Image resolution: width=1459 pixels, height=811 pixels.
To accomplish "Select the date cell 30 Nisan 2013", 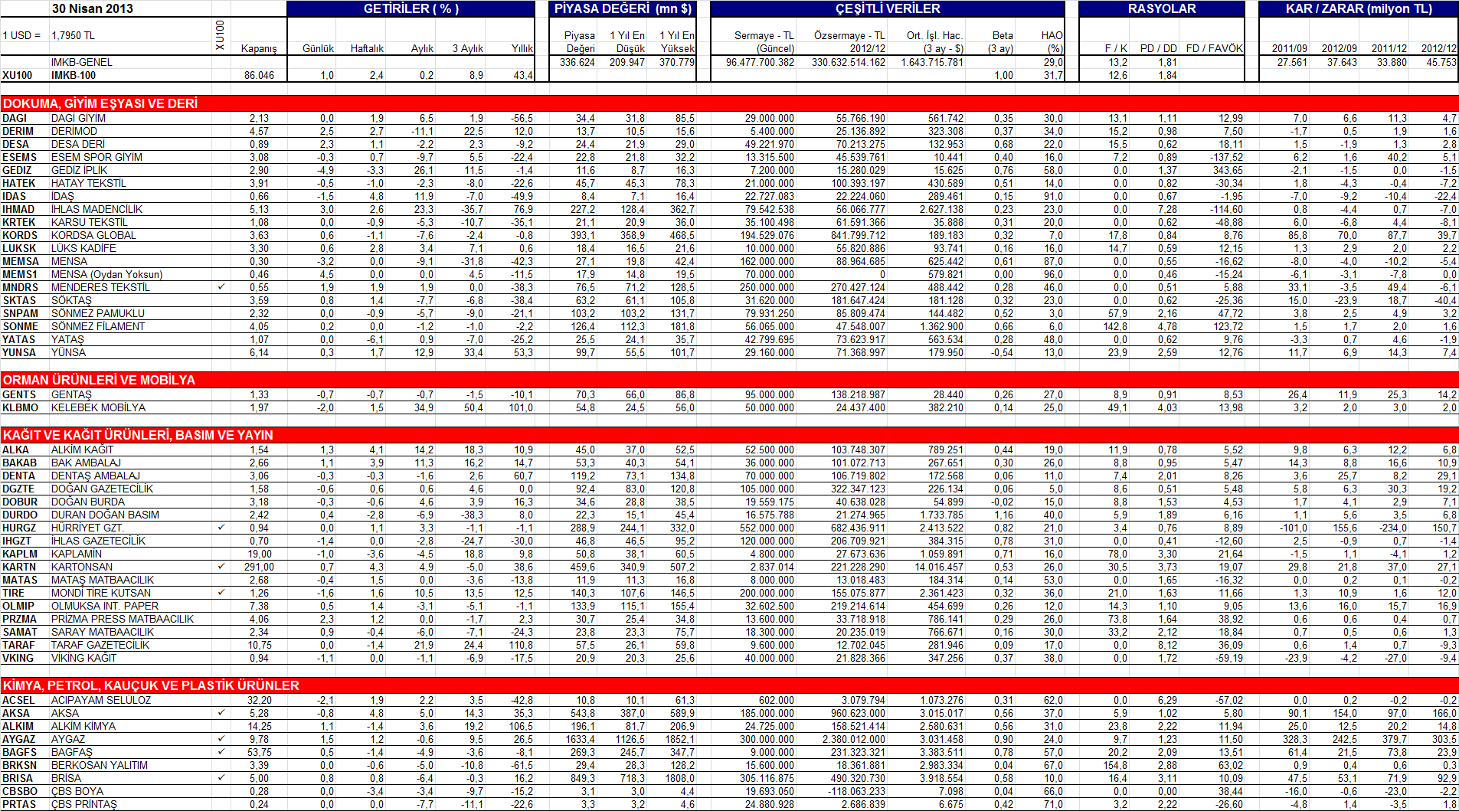I will click(93, 8).
